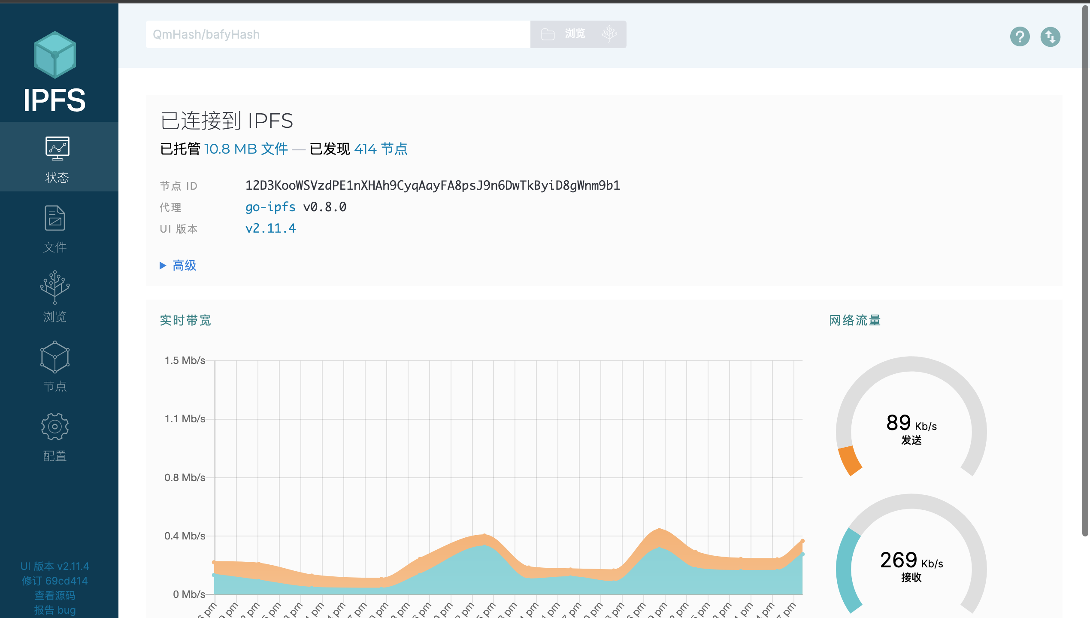Click 报告 bug link

[55, 610]
